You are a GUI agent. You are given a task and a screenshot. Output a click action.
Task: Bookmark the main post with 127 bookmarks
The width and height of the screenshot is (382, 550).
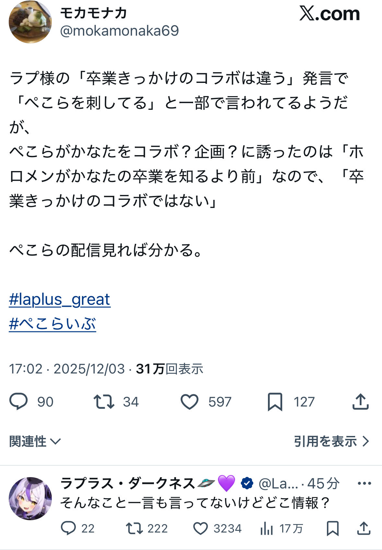[275, 402]
